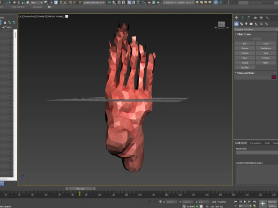
Task: Open the Modify tab in command panel
Action: [243, 18]
